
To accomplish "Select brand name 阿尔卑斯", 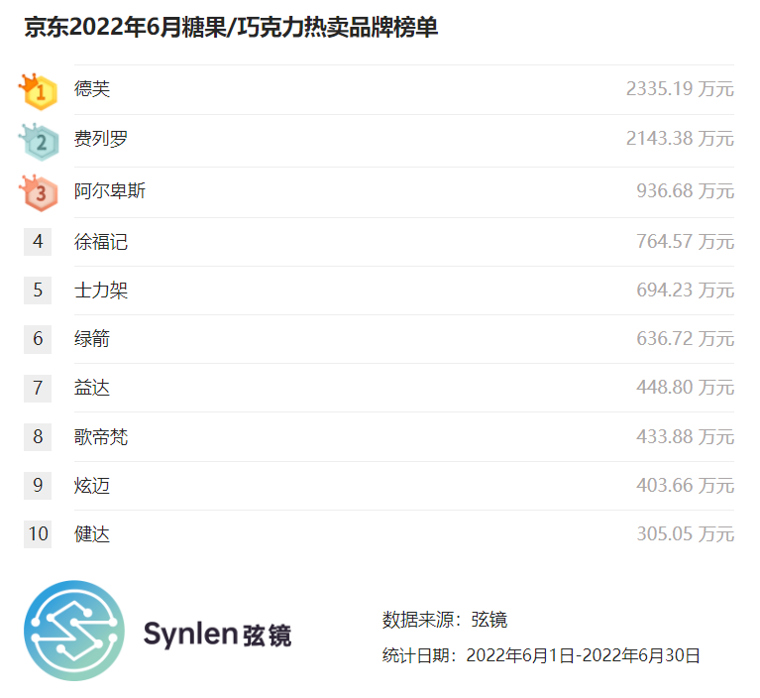I will tap(110, 190).
